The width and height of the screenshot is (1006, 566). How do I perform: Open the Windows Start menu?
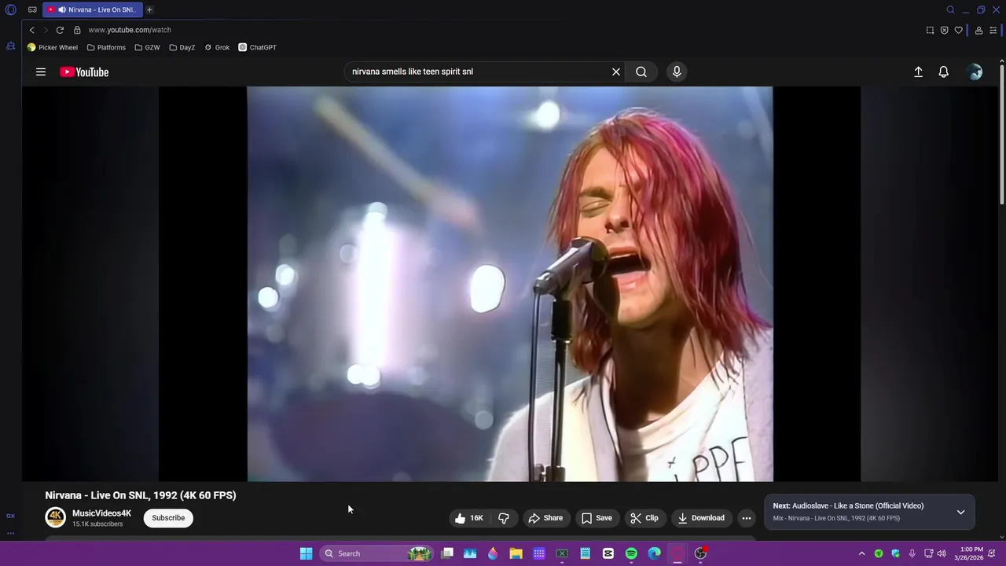click(x=306, y=553)
